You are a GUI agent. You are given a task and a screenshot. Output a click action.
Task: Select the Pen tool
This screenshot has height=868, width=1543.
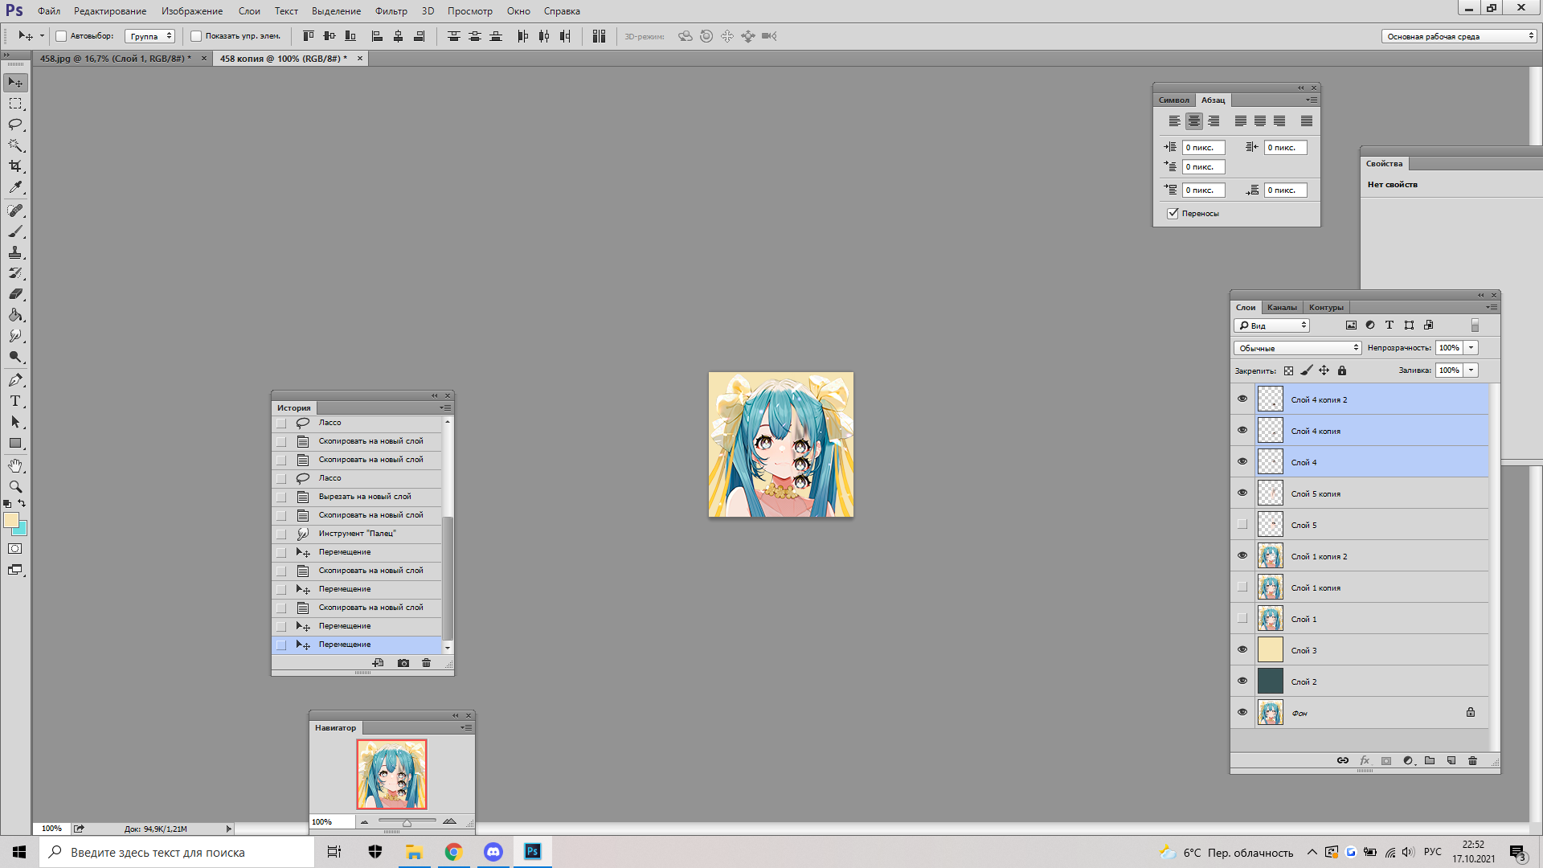[x=15, y=380]
